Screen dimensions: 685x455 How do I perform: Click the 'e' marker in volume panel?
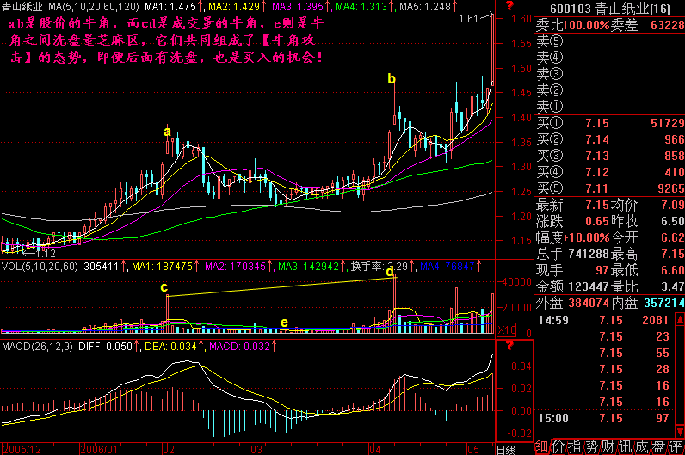click(x=284, y=323)
